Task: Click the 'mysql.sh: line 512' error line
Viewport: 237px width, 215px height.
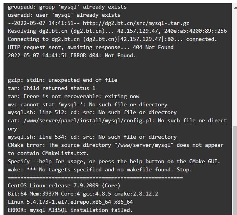Action: 92,113
